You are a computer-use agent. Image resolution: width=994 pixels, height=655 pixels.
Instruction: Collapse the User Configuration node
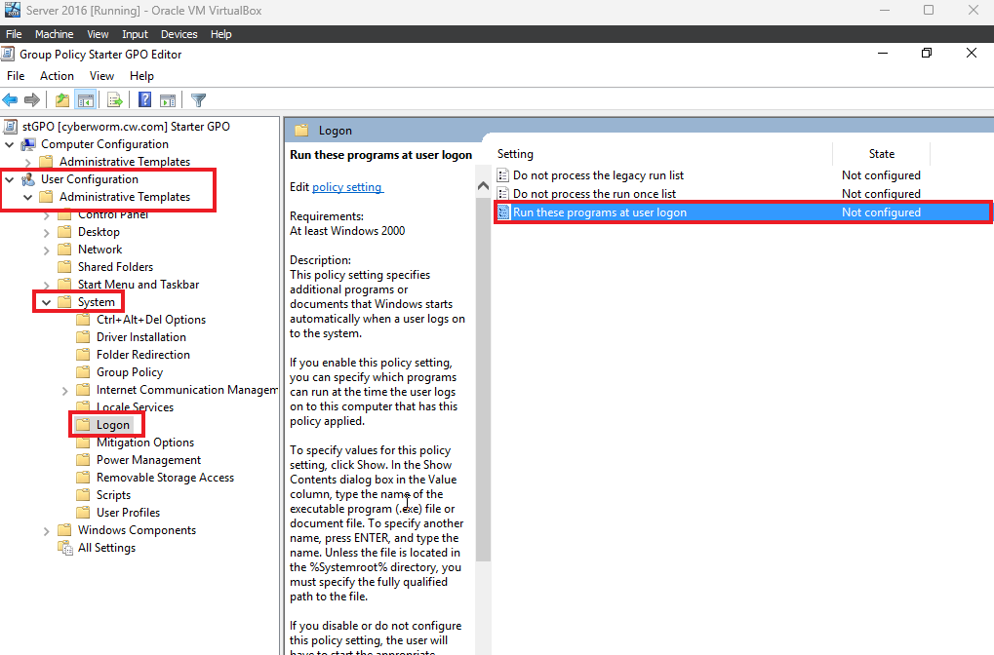coord(10,180)
